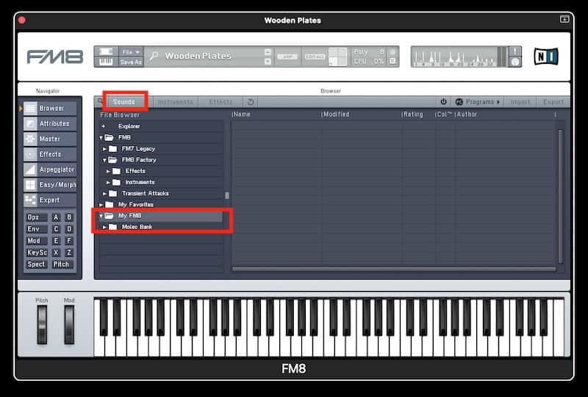Collapse the FM8 root folder arrow

point(101,138)
